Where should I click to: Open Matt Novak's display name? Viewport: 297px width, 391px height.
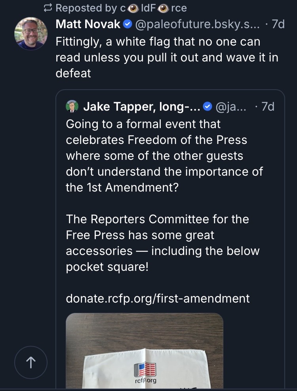pyautogui.click(x=88, y=24)
